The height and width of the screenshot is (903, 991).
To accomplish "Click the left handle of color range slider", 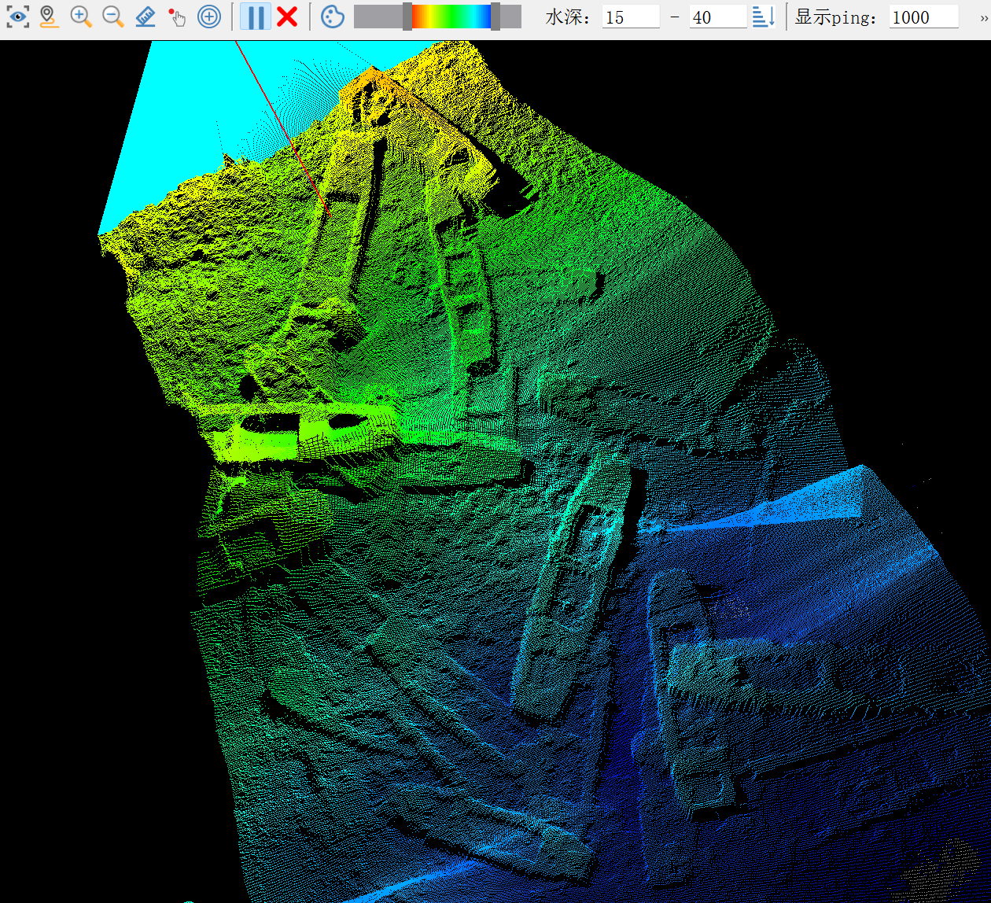I will tap(407, 17).
